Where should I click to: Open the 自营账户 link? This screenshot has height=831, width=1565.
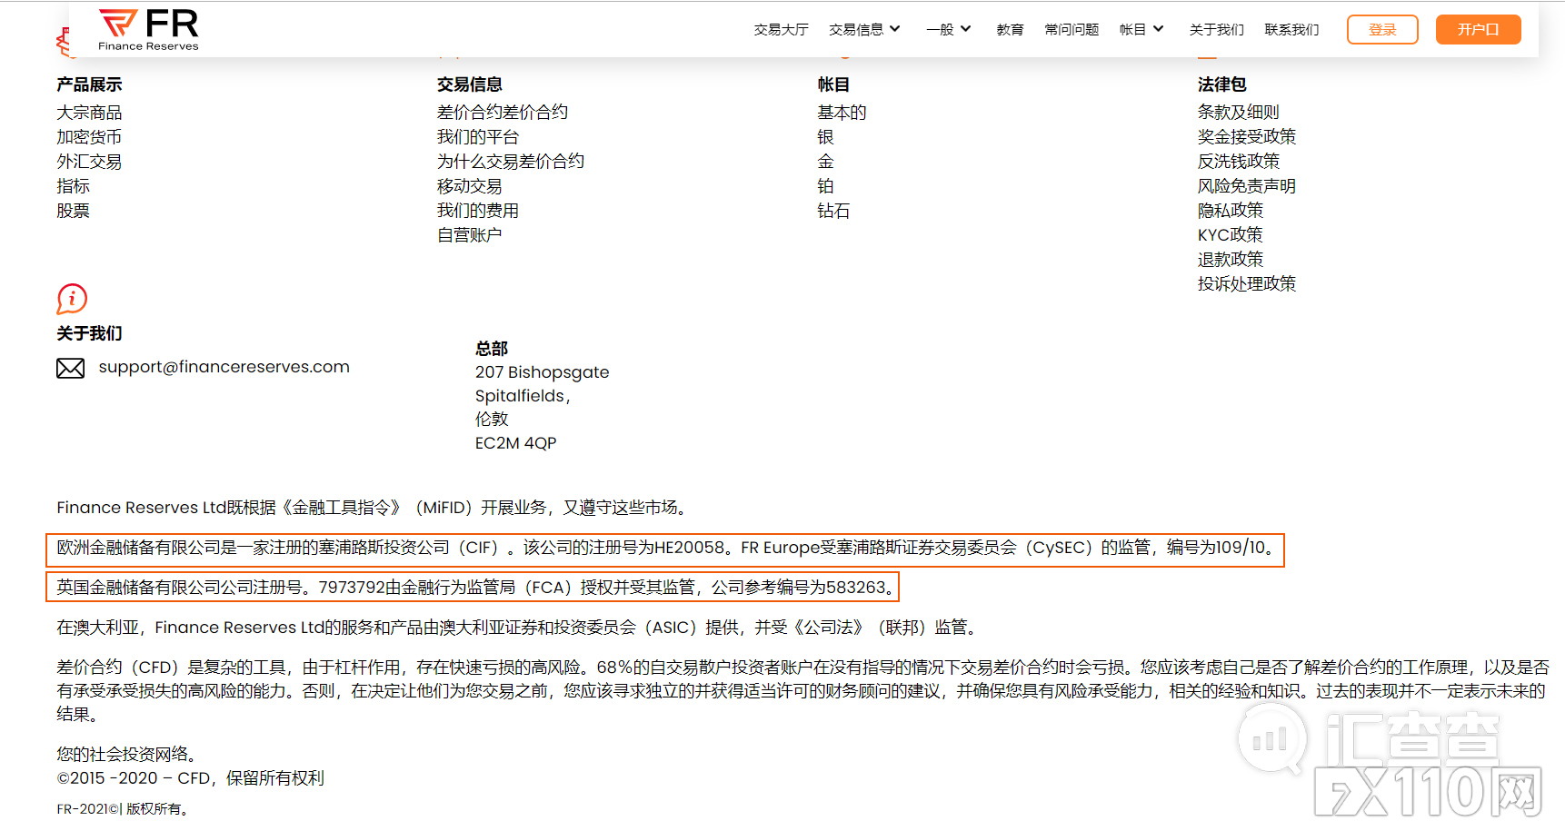tap(469, 235)
